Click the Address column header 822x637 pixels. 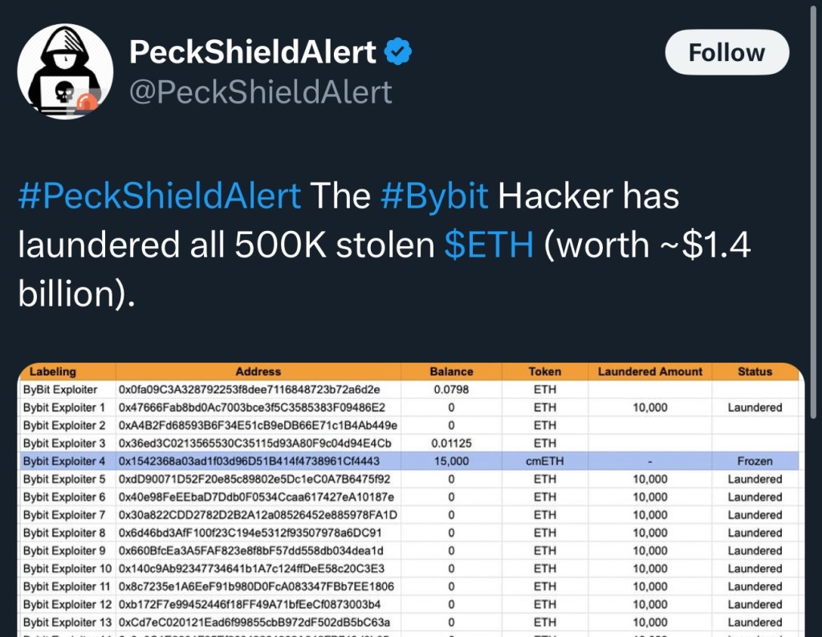258,371
